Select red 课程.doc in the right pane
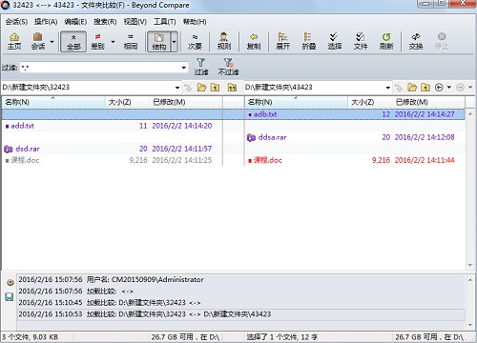 [x=267, y=160]
